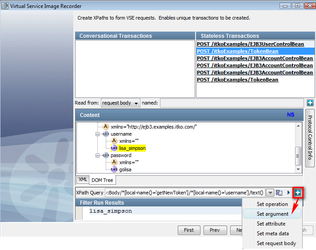Image resolution: width=316 pixels, height=250 pixels.
Task: Select xmlns attribute icon under username
Action: 114,141
